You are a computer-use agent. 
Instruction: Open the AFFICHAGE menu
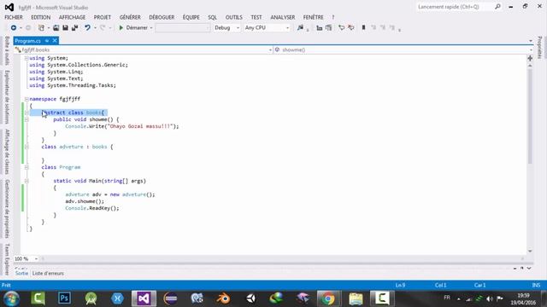[x=72, y=17]
